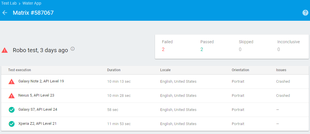The height and width of the screenshot is (134, 310).
Task: Click the Duration column header
Action: tap(114, 70)
